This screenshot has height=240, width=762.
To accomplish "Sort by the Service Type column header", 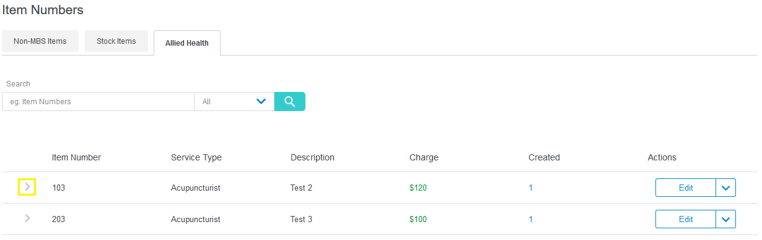I will click(x=196, y=157).
